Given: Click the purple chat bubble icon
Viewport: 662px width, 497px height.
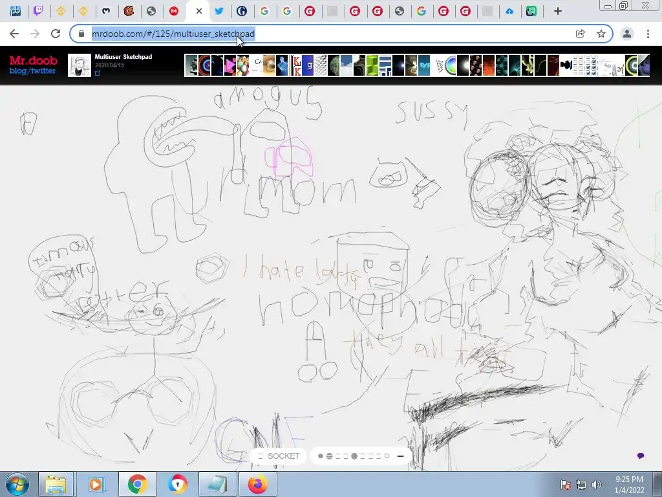Looking at the screenshot, I should pyautogui.click(x=641, y=456).
